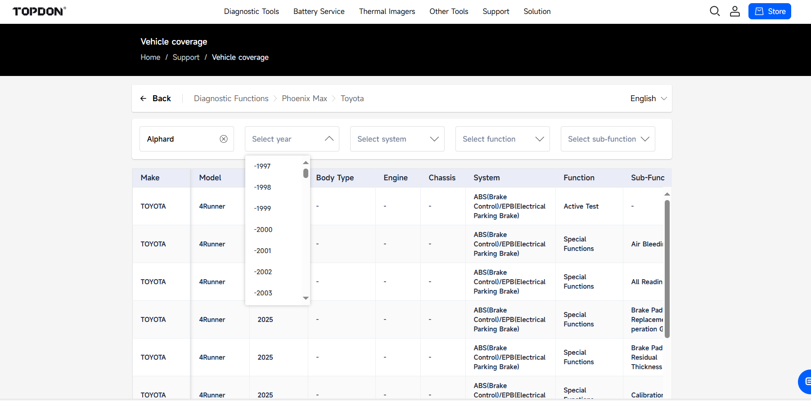This screenshot has width=811, height=401.
Task: Expand the Select function dropdown
Action: [503, 139]
